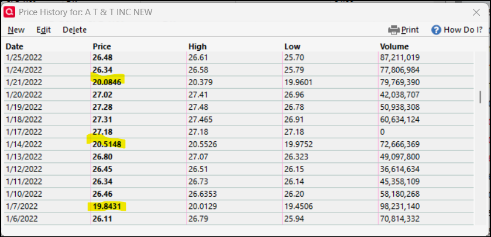The width and height of the screenshot is (491, 237).
Task: Sort by the Date column header
Action: click(x=15, y=47)
